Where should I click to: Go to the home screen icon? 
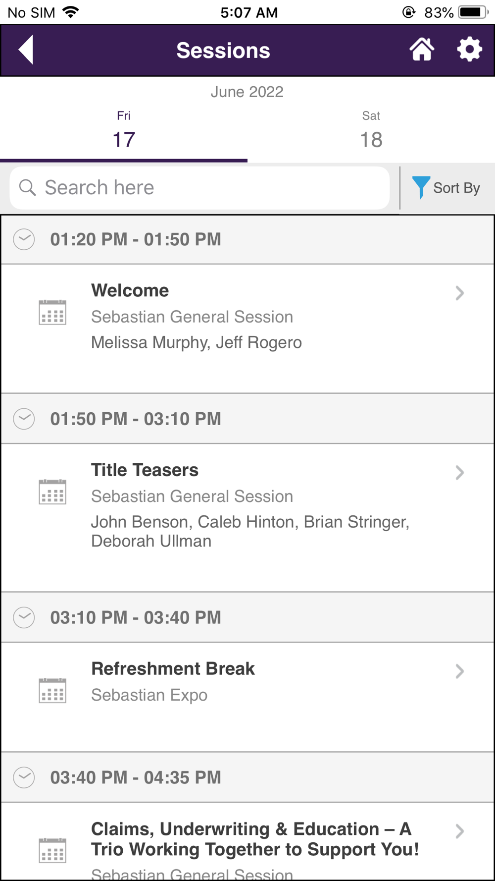tap(422, 50)
